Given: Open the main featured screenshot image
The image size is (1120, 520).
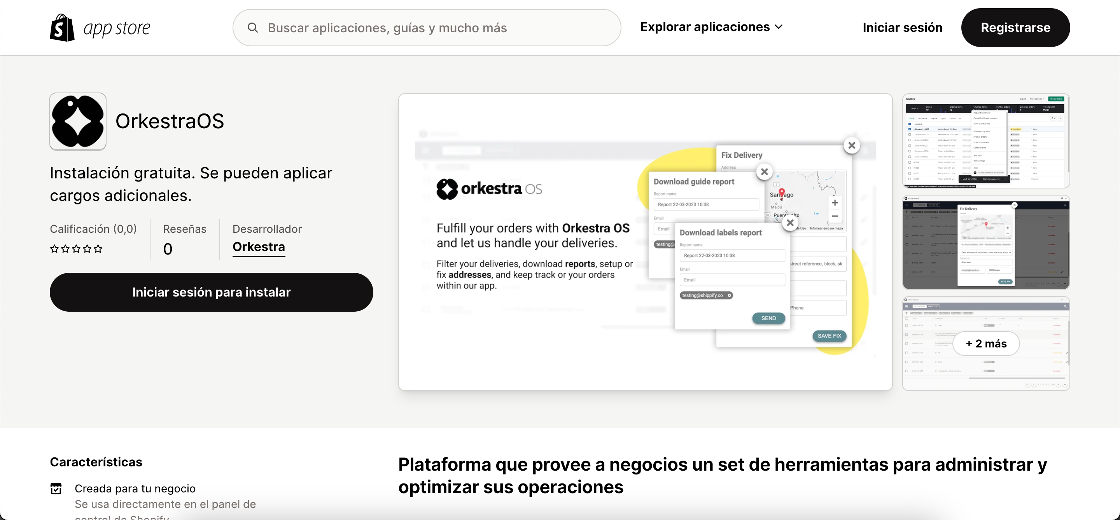Looking at the screenshot, I should [645, 242].
